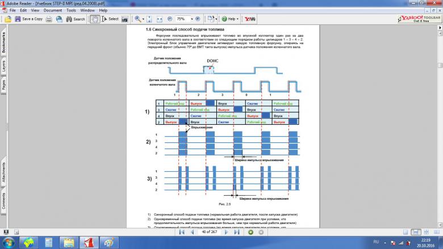Click the Search binoculars button
The height and width of the screenshot is (249, 443).
pos(76,19)
